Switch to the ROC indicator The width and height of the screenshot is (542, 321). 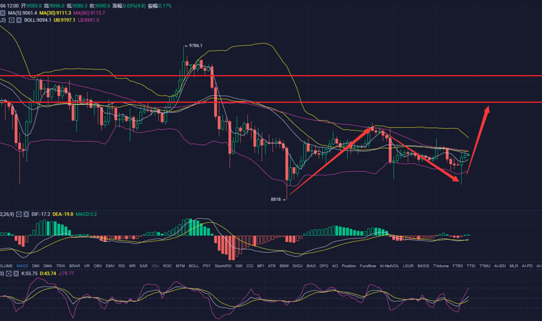pos(167,266)
